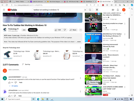Run search with magnifier button
This screenshot has width=134, height=101.
click(x=90, y=10)
